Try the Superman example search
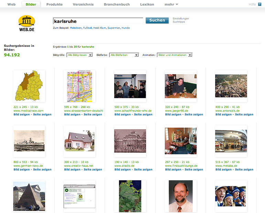Image resolution: width=265 pixels, height=213 pixels. [x=114, y=28]
